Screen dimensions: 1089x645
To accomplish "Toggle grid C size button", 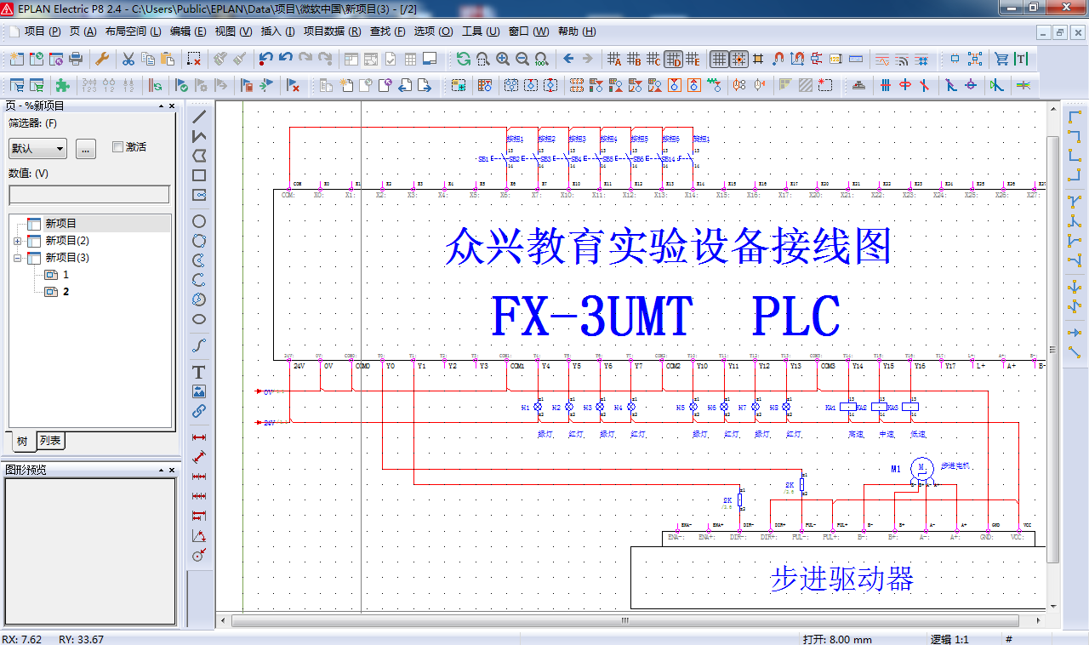I will pyautogui.click(x=653, y=59).
